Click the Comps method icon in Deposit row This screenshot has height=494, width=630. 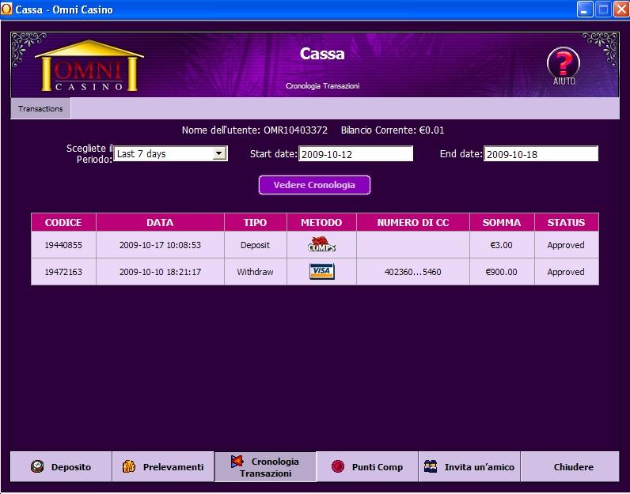tap(321, 245)
